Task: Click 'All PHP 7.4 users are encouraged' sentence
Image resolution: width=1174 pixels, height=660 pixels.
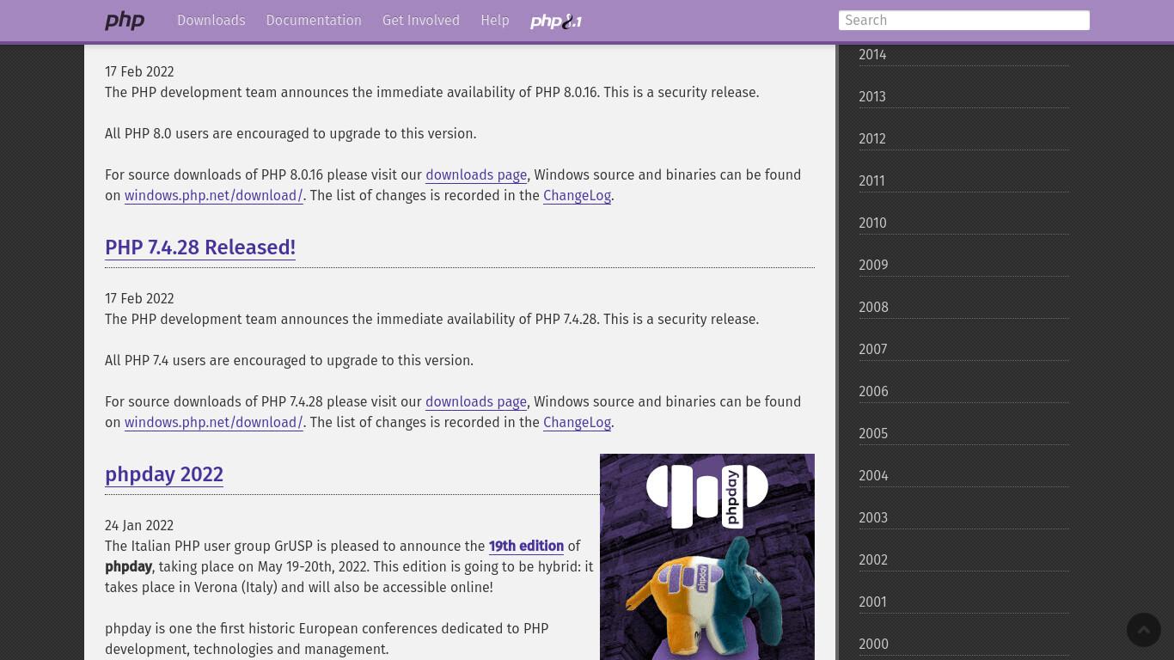Action: tap(289, 361)
